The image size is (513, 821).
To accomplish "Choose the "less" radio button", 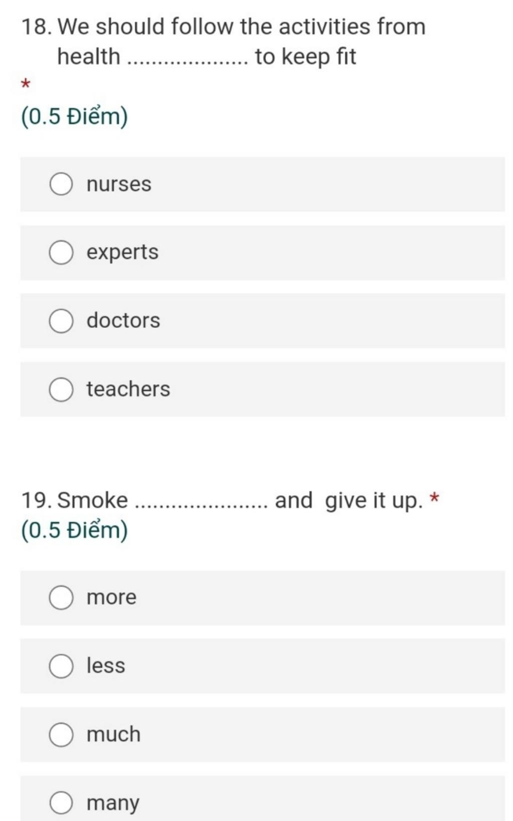I will 61,666.
